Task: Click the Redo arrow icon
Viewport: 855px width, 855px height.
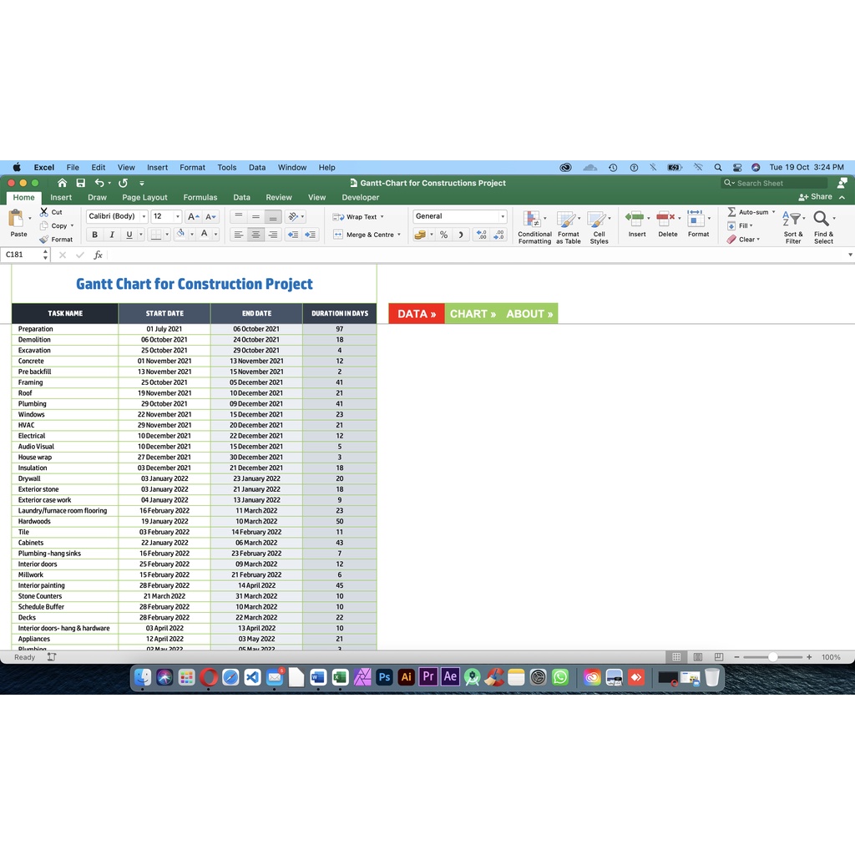Action: coord(124,183)
